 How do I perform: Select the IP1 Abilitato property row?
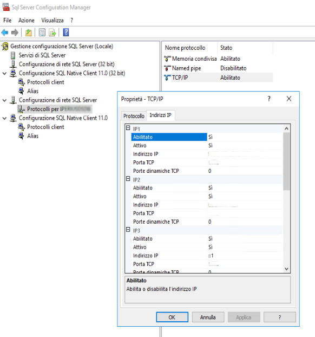click(207, 137)
